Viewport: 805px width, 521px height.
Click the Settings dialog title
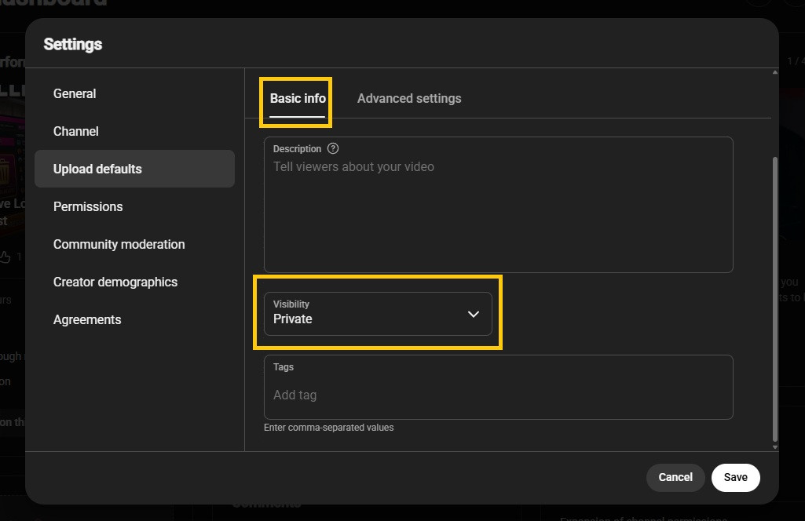tap(73, 45)
